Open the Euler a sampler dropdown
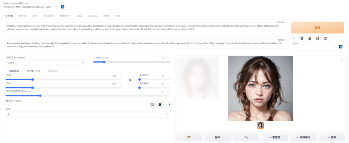Viewport: 349px width, 143px height. pyautogui.click(x=46, y=63)
